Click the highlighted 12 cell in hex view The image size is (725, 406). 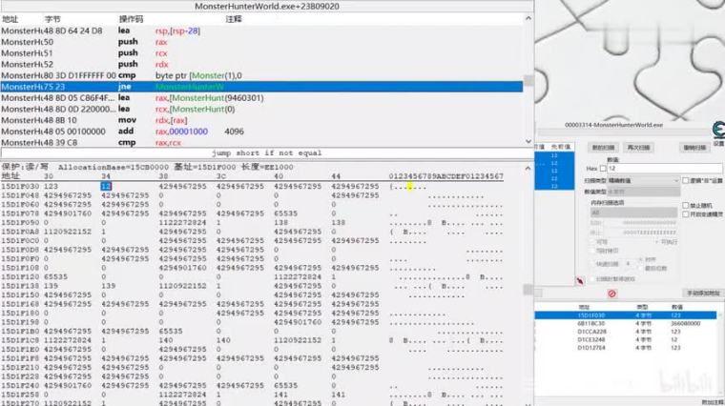(x=106, y=186)
